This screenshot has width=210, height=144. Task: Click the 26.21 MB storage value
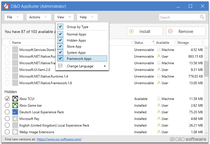(x=196, y=125)
